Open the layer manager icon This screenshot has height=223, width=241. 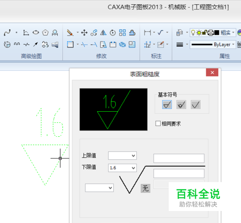click(x=179, y=33)
